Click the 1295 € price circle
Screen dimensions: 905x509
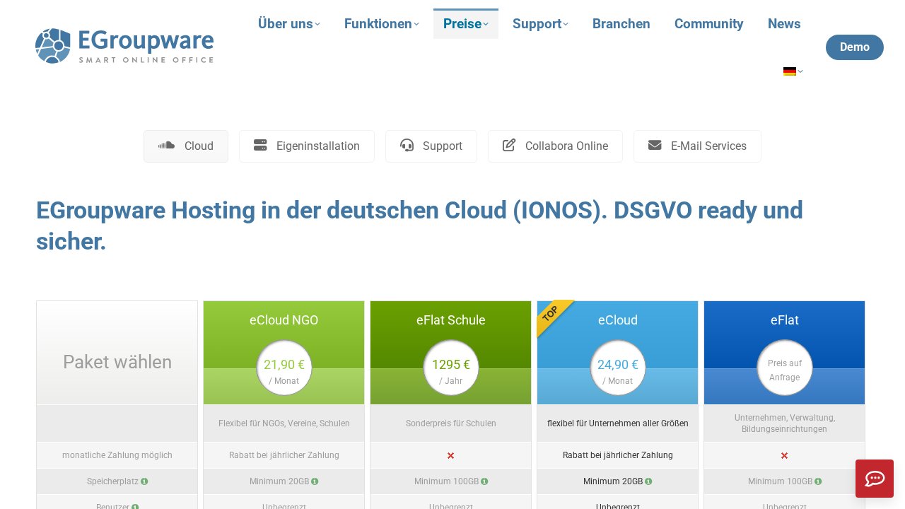point(451,368)
